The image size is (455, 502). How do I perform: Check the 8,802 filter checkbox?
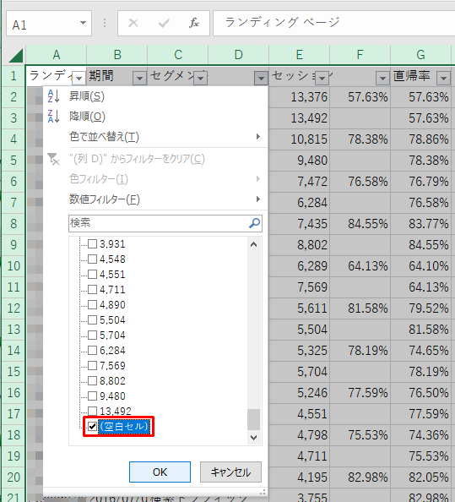click(92, 380)
